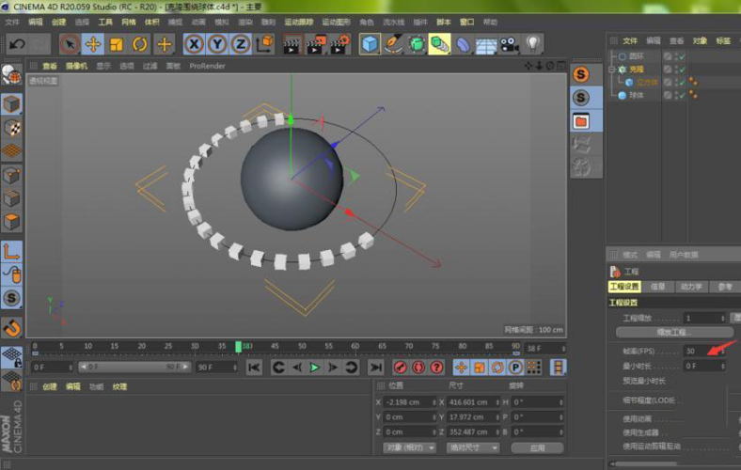Switch to the 工程设置 tab
The width and height of the screenshot is (741, 470).
(624, 287)
